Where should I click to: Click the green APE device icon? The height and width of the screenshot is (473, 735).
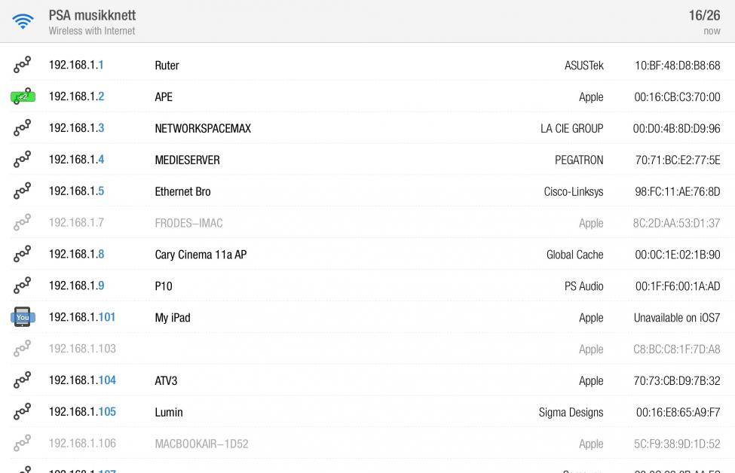coord(23,97)
